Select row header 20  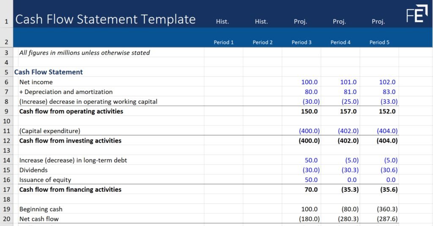[x=6, y=219]
